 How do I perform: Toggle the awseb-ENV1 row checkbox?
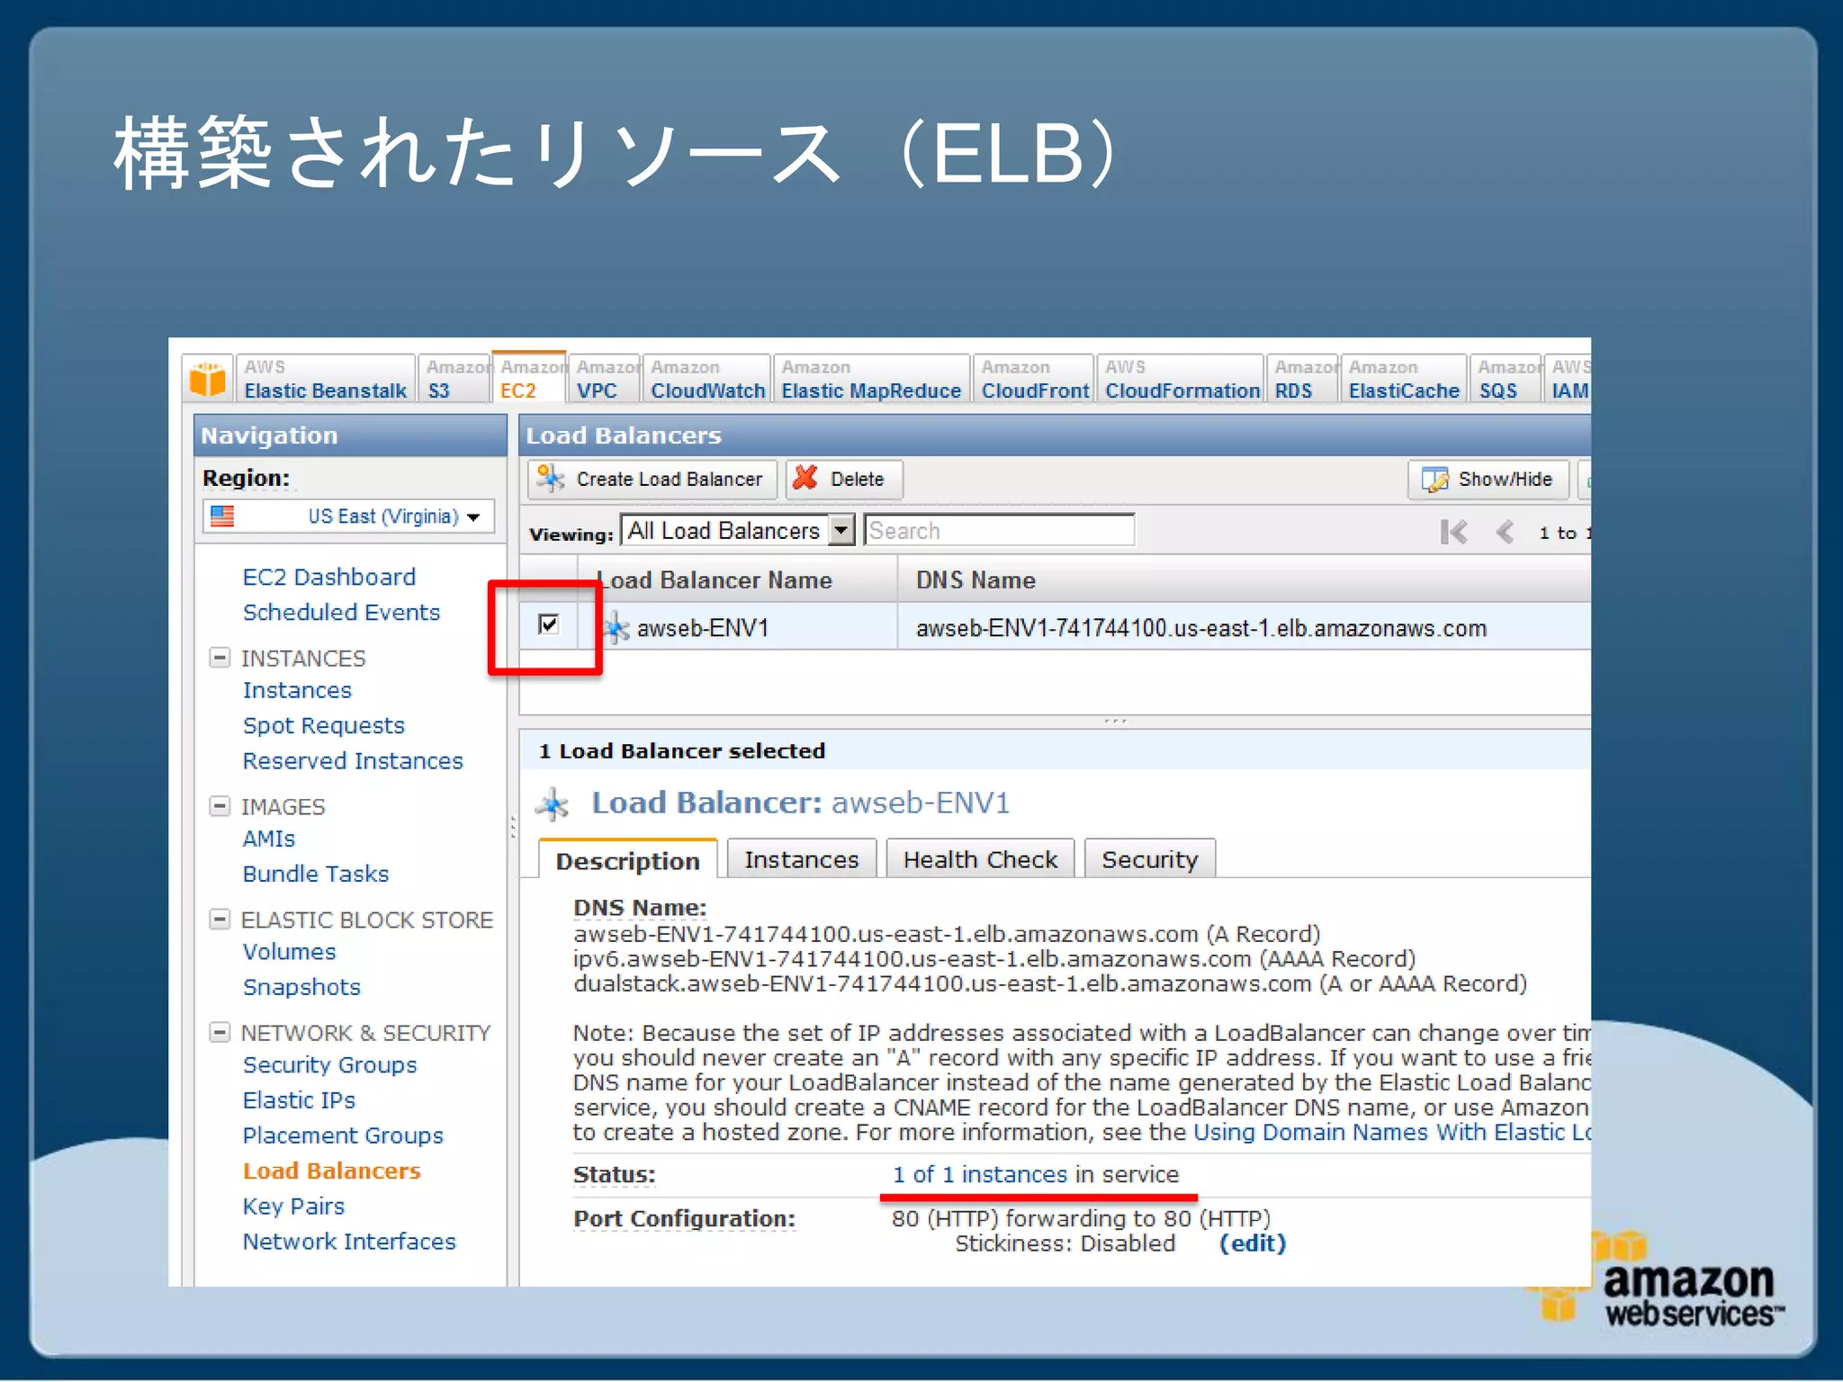(548, 624)
